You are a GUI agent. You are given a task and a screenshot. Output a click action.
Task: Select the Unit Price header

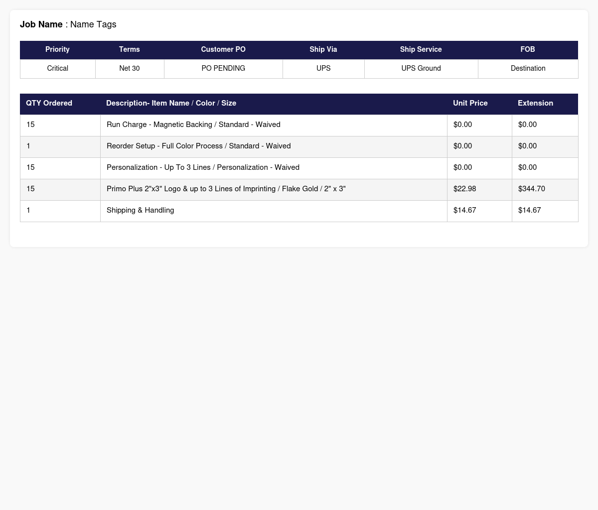click(x=470, y=103)
